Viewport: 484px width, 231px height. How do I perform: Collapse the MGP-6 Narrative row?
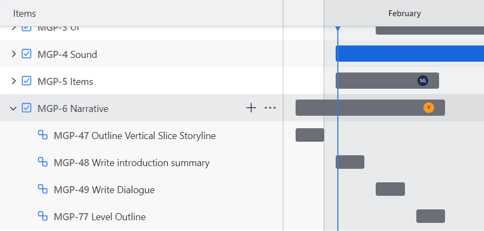(14, 108)
